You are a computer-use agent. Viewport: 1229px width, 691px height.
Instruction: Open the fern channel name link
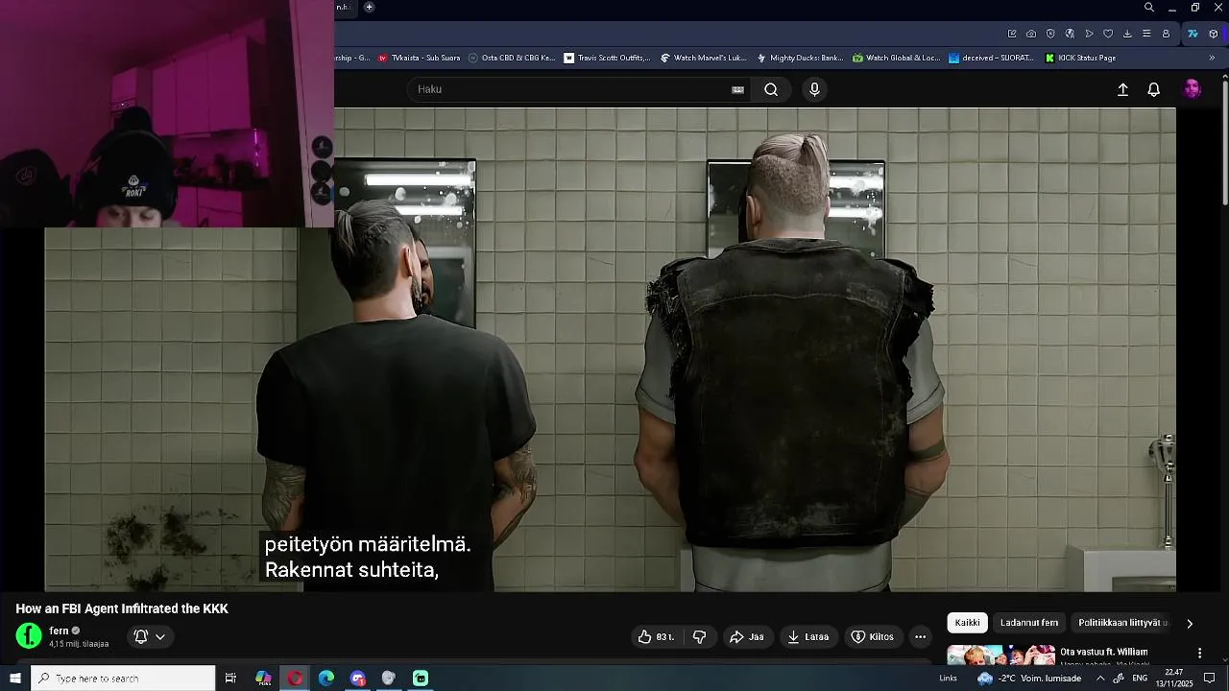[59, 631]
